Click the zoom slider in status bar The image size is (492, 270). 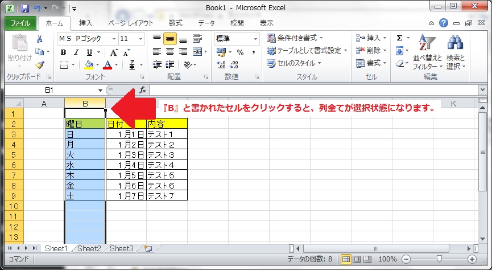point(437,259)
